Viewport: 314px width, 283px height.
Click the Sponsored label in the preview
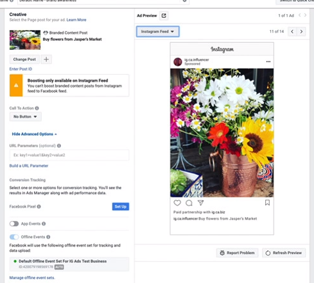click(192, 64)
